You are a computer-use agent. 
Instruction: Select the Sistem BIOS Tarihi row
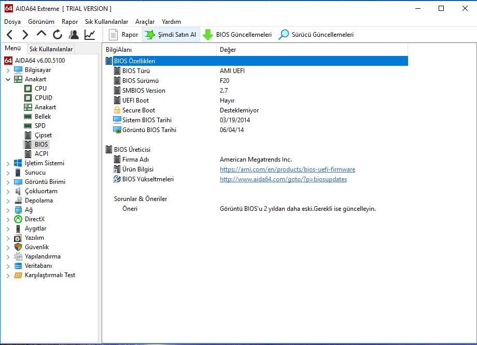(256, 120)
